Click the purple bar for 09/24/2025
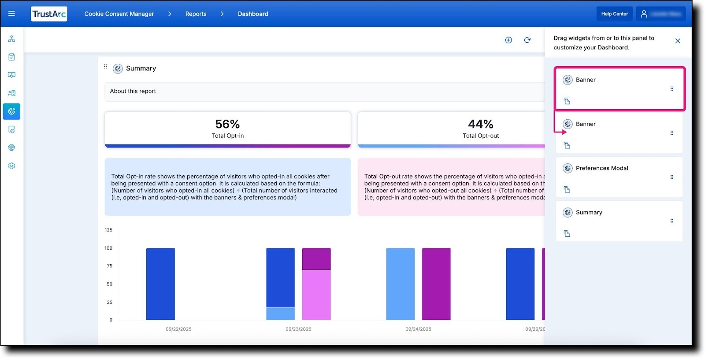The width and height of the screenshot is (705, 358). coord(436,284)
